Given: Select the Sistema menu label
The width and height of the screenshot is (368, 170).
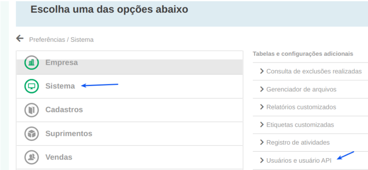Looking at the screenshot, I should [x=60, y=86].
